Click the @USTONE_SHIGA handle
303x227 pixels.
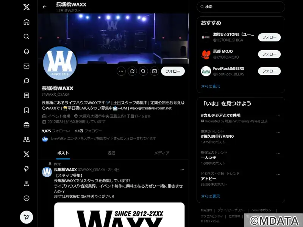tap(228, 40)
